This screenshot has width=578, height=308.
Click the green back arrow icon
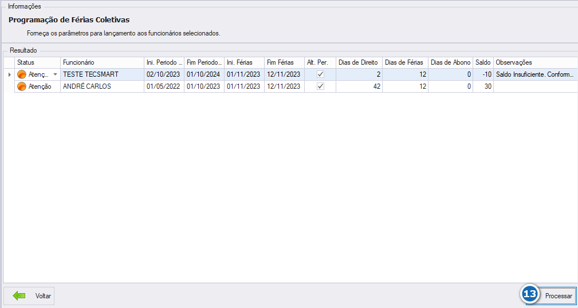coord(19,295)
